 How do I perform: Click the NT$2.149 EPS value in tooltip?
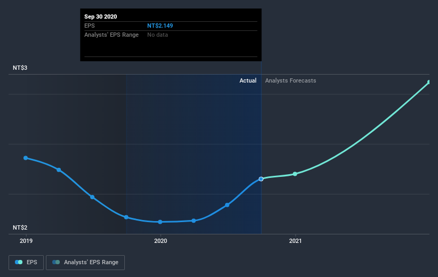pyautogui.click(x=160, y=26)
